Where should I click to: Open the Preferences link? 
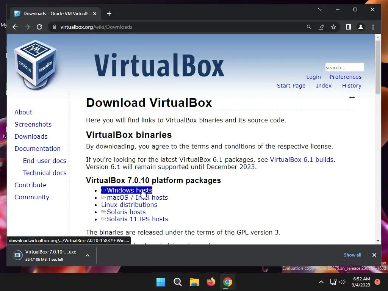click(346, 77)
